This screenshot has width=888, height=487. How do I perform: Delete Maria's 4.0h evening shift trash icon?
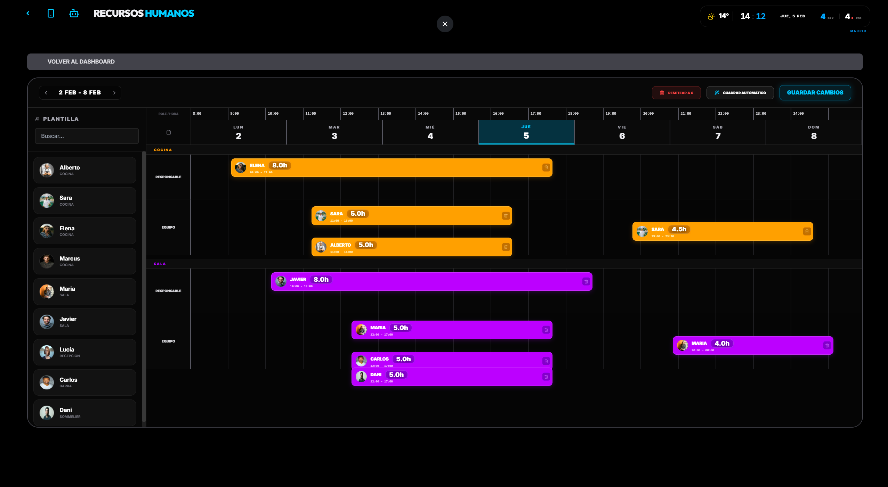tap(827, 346)
